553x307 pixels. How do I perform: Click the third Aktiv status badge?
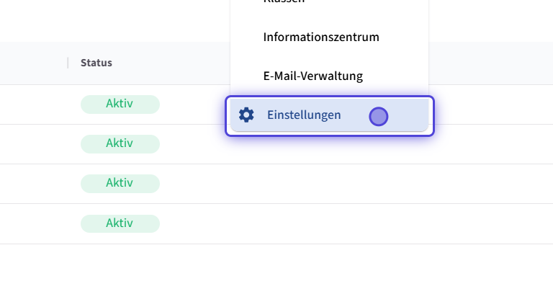point(120,182)
